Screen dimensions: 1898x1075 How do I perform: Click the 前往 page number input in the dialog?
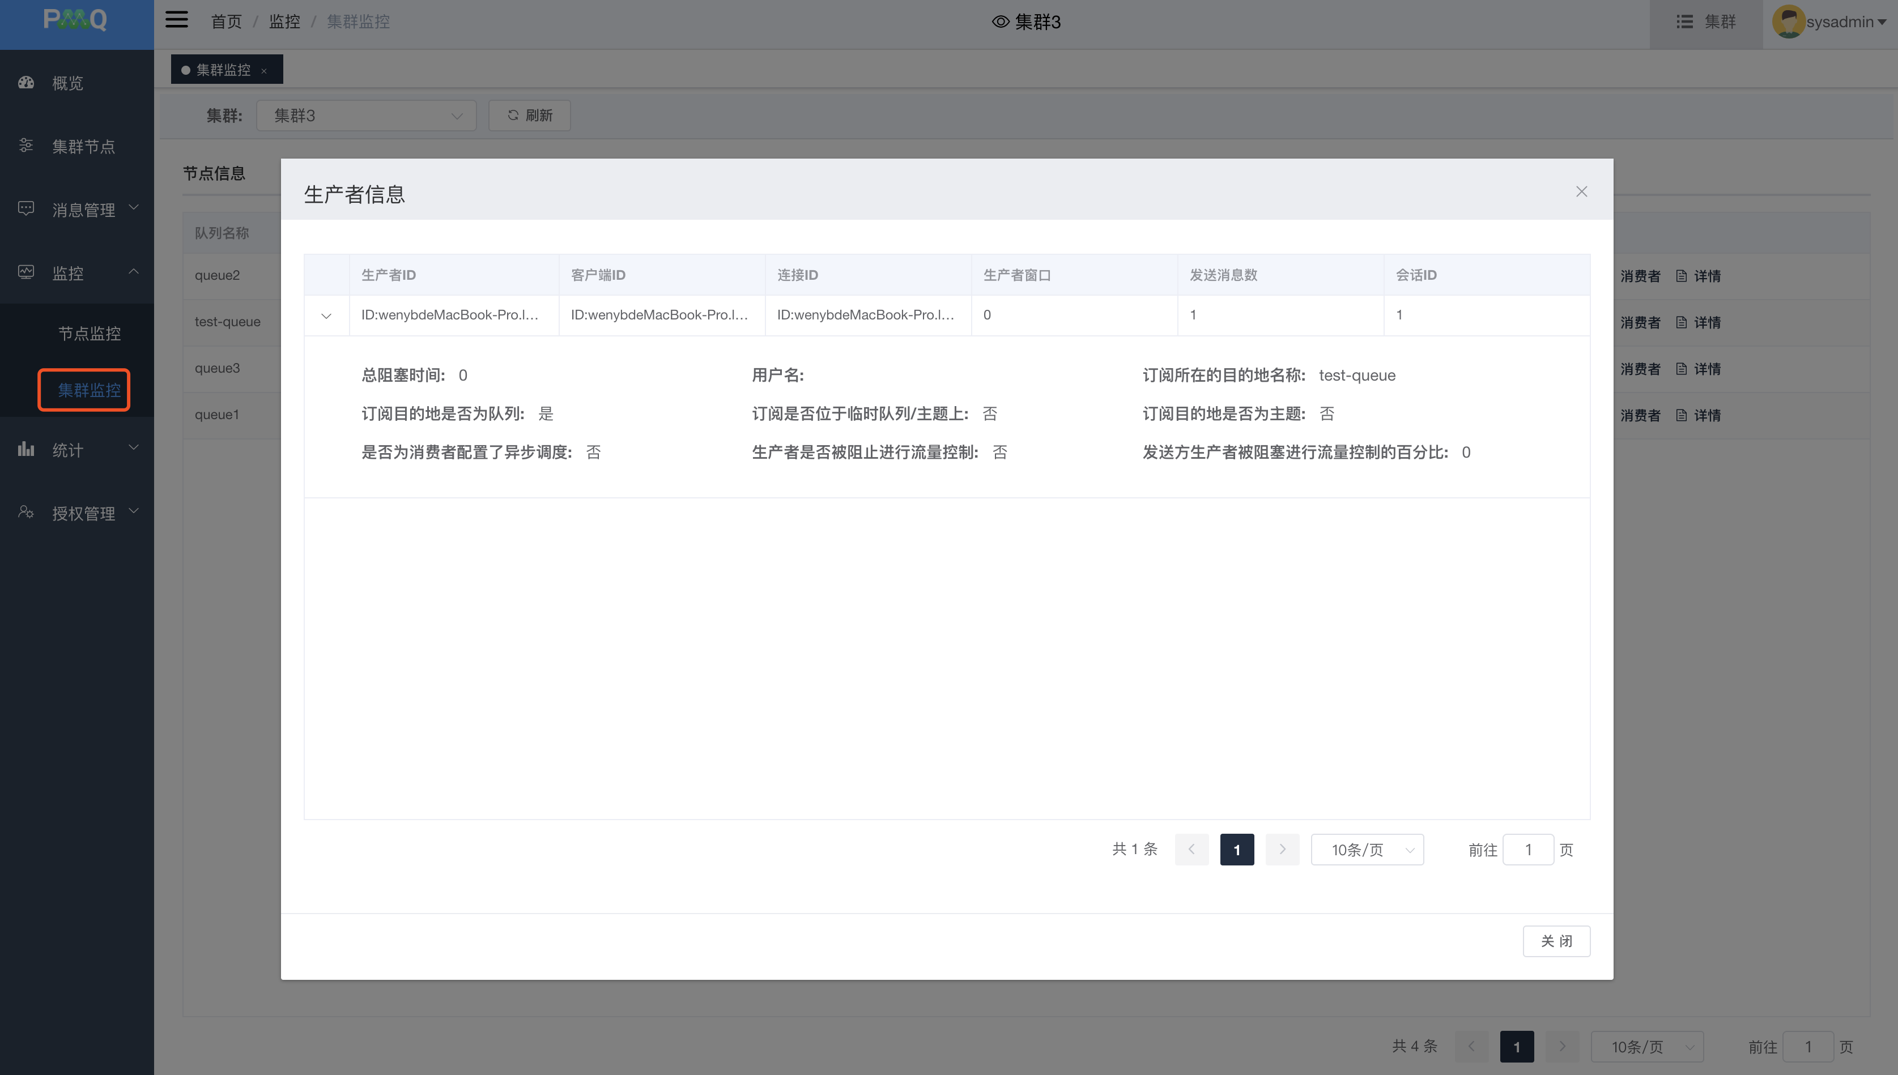(x=1528, y=850)
